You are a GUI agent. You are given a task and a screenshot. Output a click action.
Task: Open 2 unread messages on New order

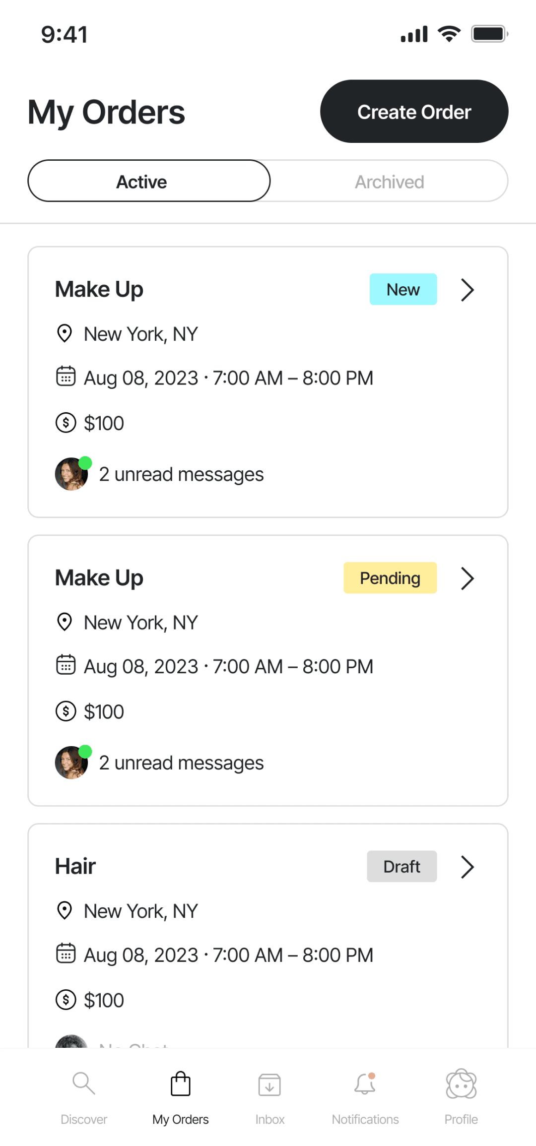(181, 474)
